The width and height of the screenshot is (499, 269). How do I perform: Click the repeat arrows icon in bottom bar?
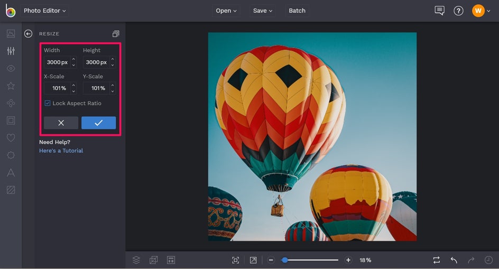click(x=437, y=260)
